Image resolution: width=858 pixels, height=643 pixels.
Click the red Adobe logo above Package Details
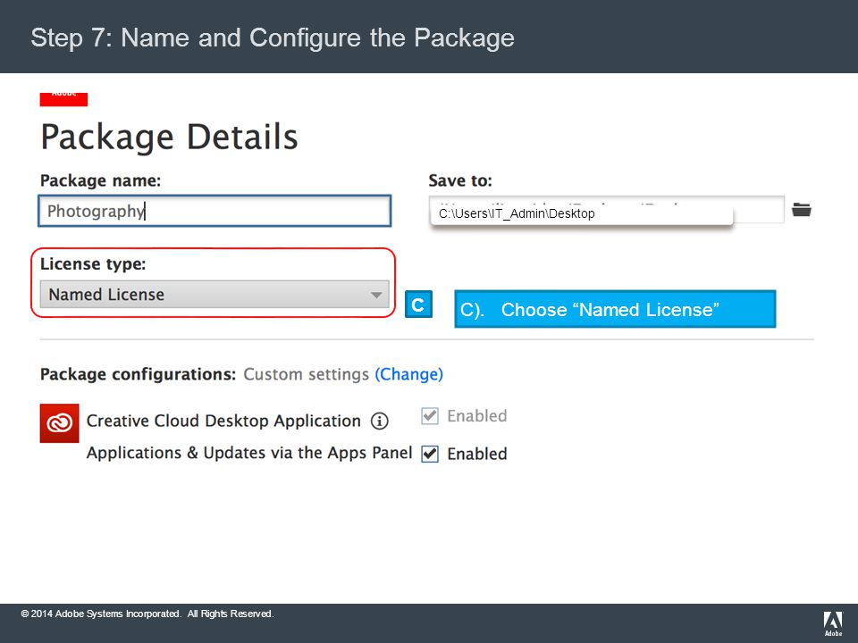point(63,99)
